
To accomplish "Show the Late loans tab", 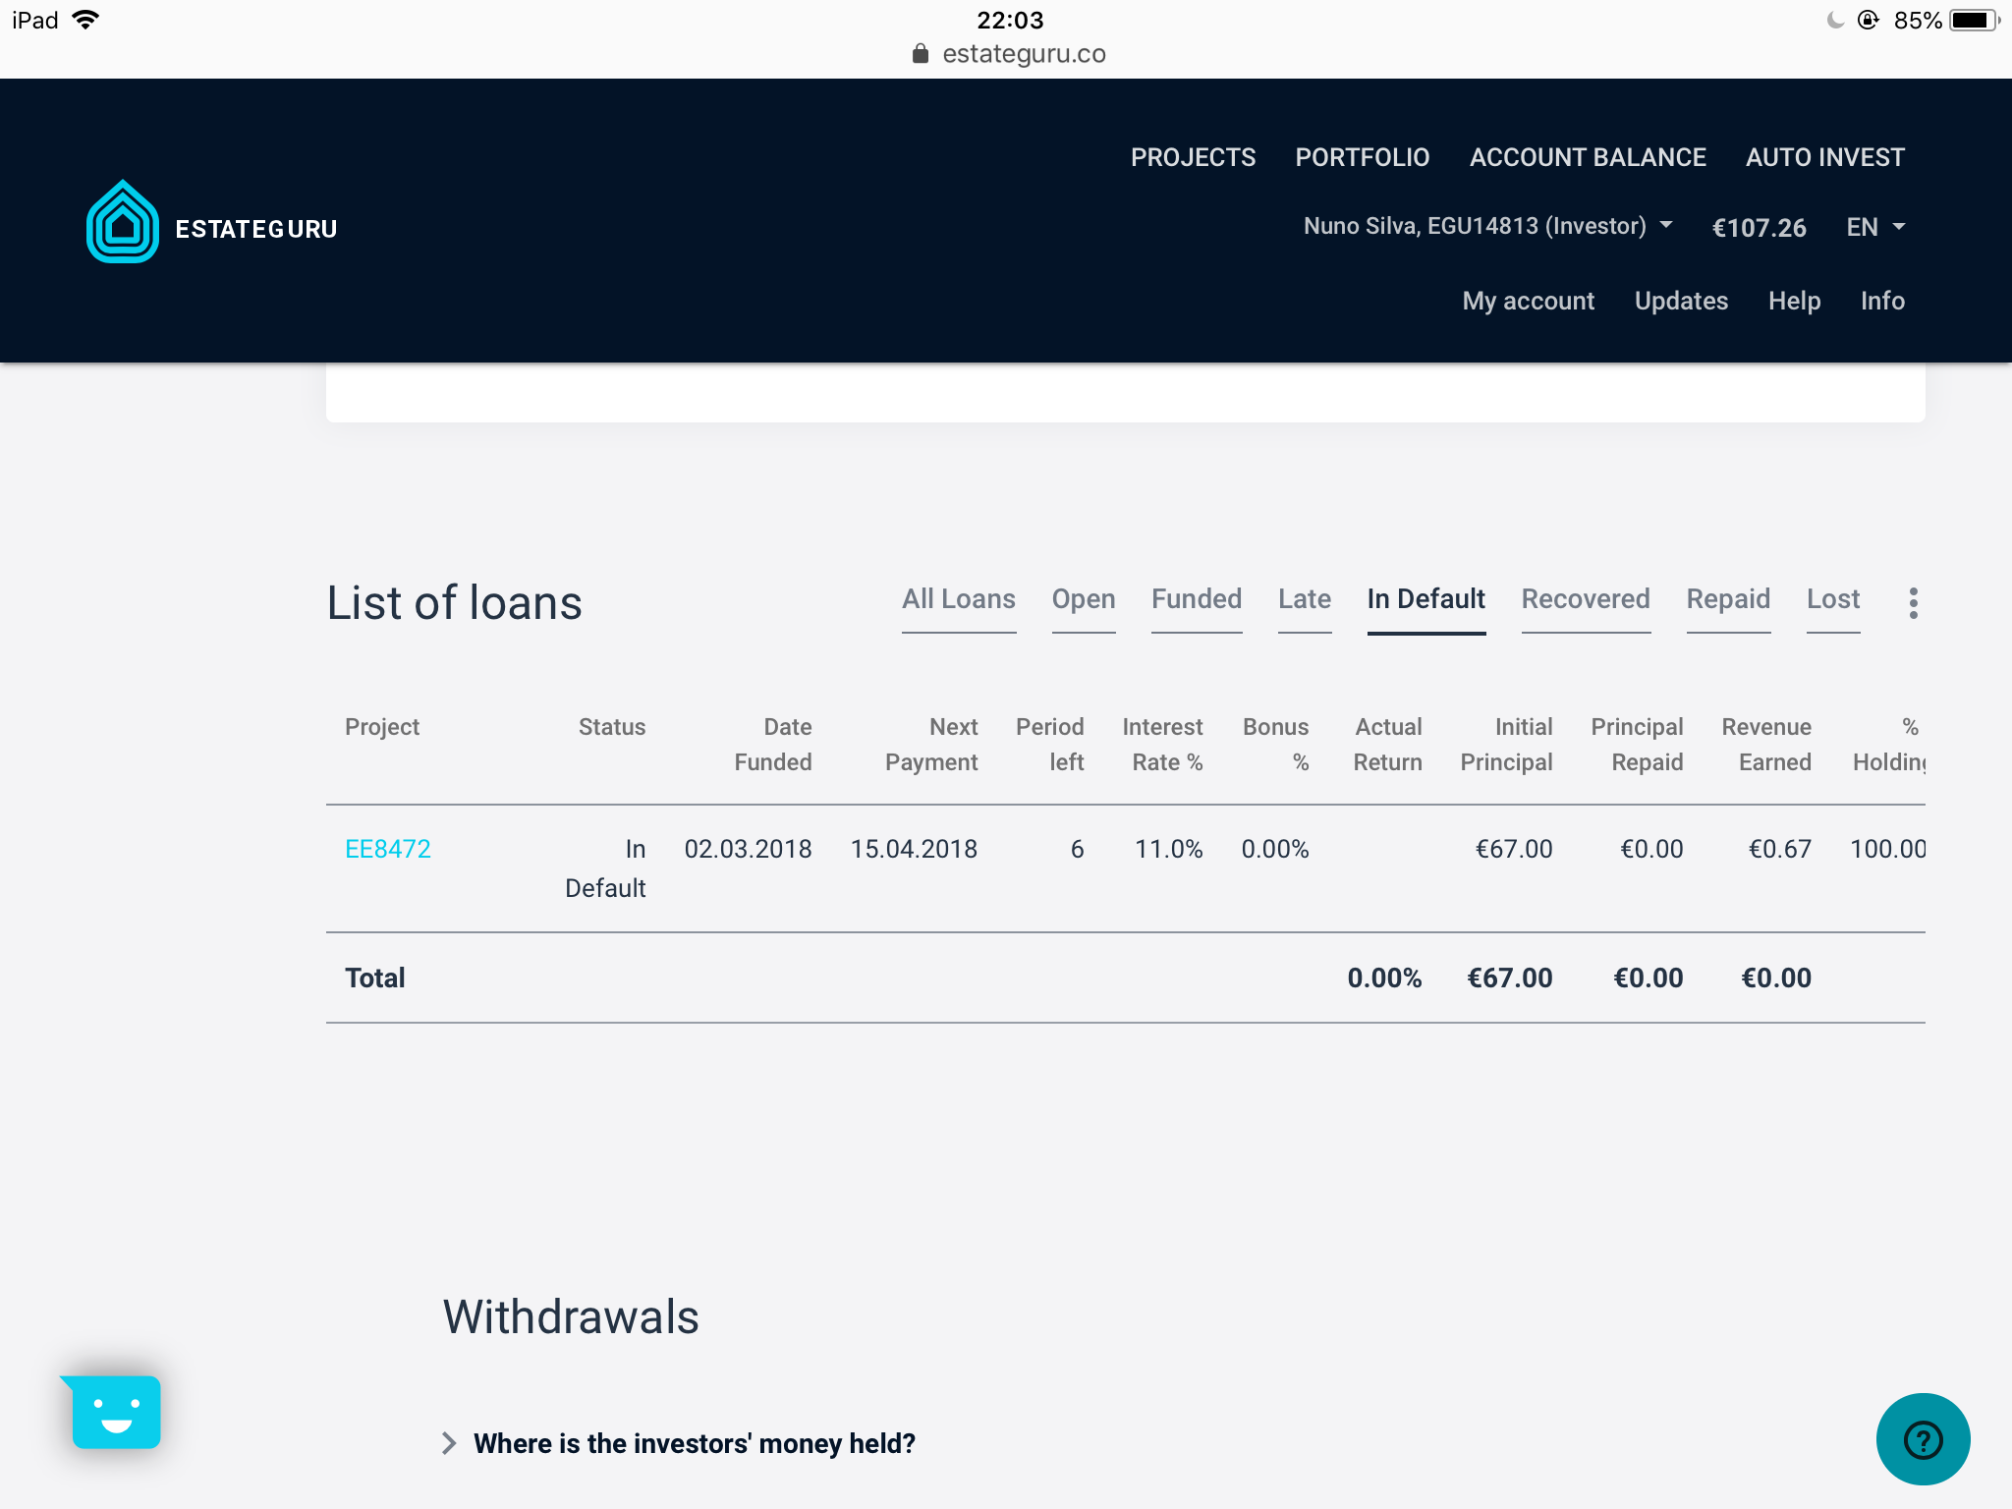I will (1304, 599).
